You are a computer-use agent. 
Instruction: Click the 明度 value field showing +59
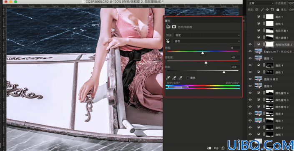pos(236,67)
